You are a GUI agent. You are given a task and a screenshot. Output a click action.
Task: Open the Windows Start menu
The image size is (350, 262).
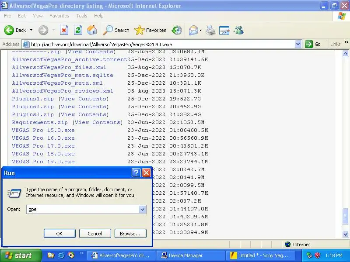[21, 255]
